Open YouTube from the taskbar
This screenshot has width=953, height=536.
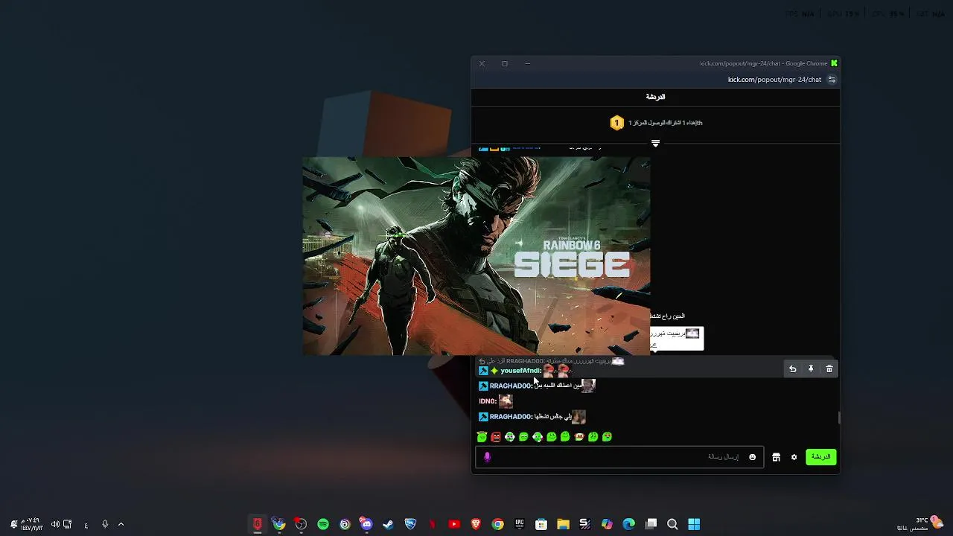pyautogui.click(x=454, y=524)
